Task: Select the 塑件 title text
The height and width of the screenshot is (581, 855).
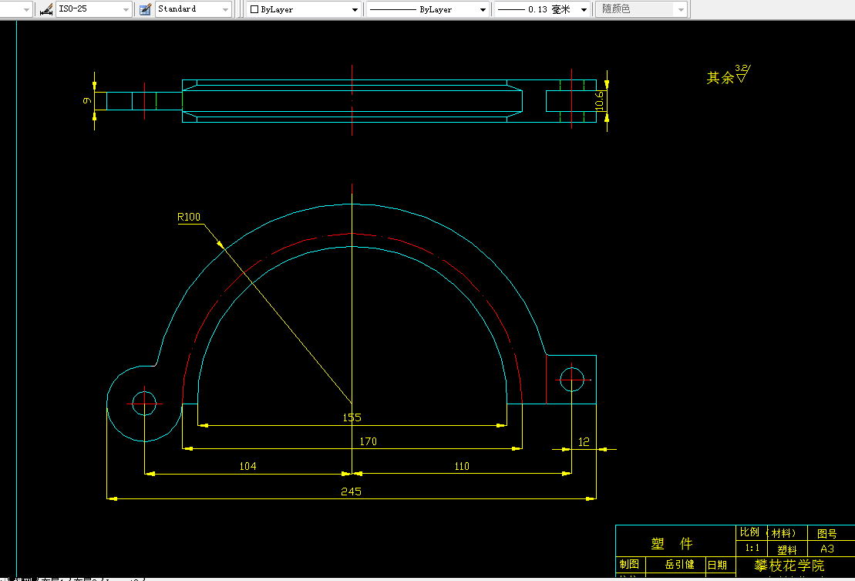Action: (672, 543)
